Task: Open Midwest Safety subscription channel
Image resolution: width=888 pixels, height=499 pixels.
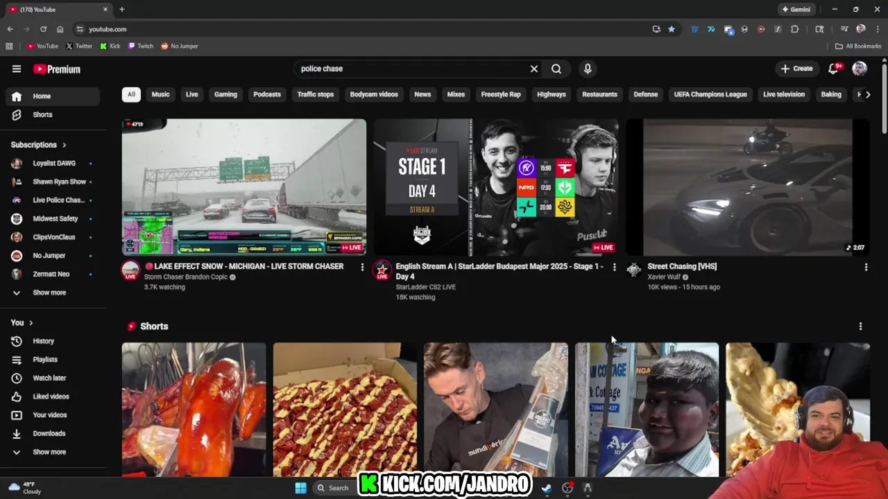Action: pos(53,219)
